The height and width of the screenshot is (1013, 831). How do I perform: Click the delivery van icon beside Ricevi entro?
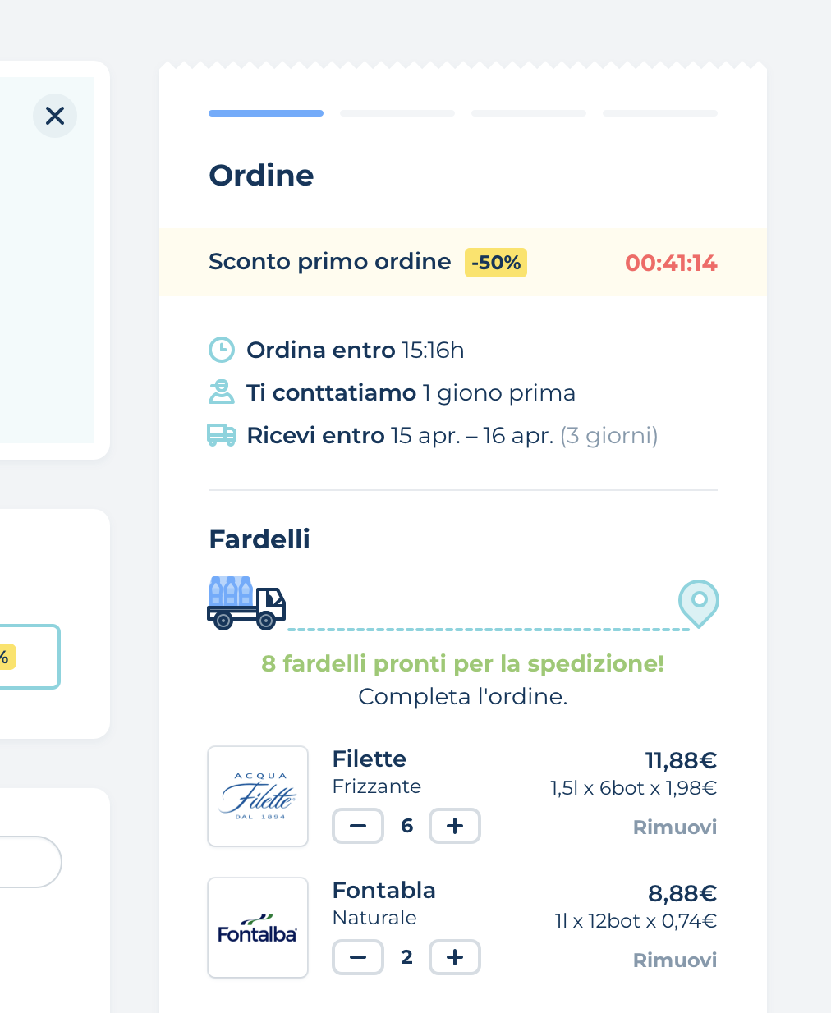pos(222,435)
